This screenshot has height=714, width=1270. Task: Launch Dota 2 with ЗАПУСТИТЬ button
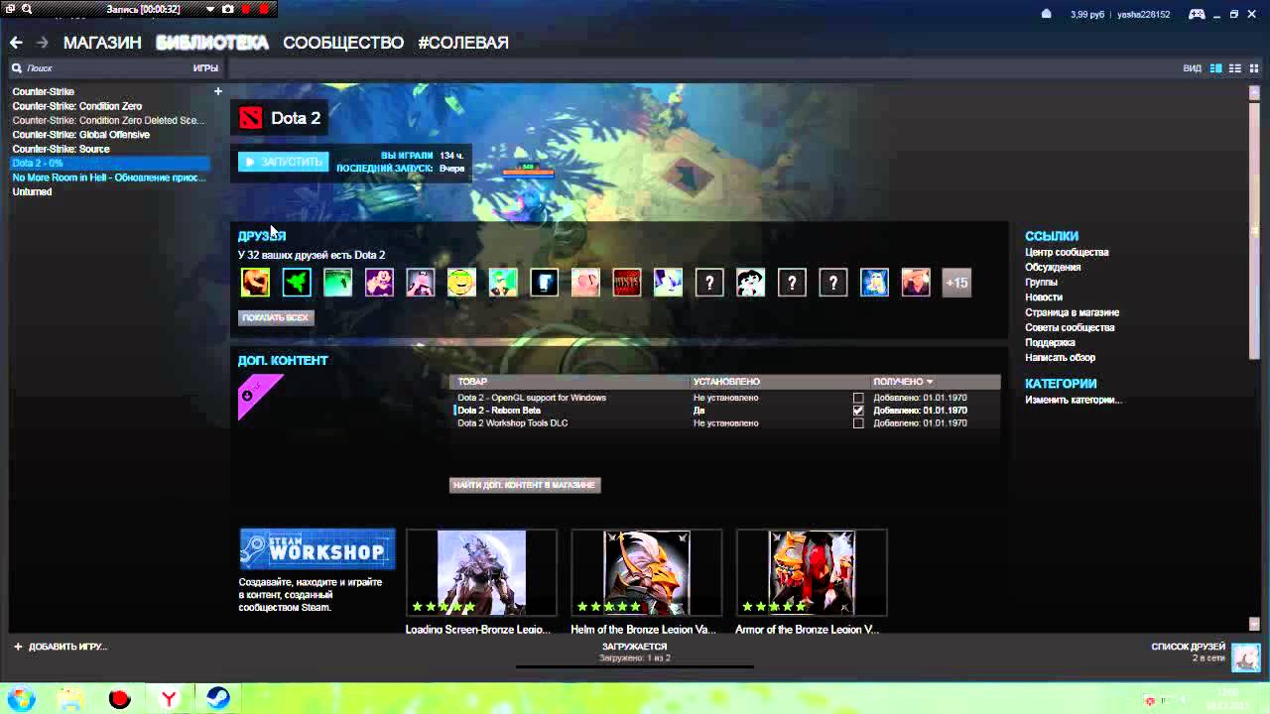(x=284, y=162)
